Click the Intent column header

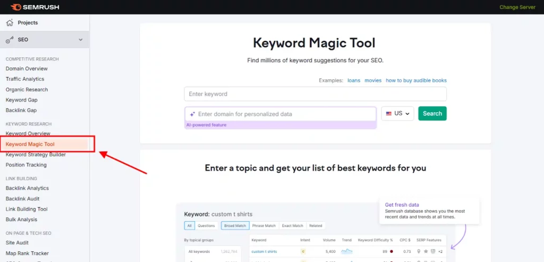(305, 240)
